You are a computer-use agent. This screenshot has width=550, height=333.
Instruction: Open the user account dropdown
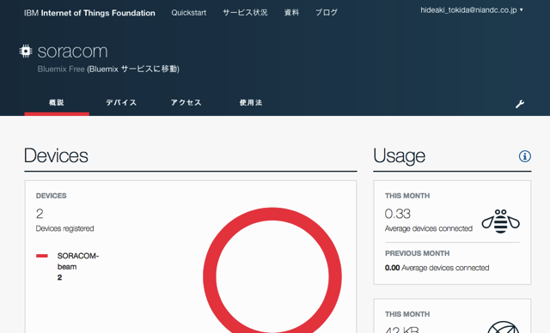(x=472, y=10)
